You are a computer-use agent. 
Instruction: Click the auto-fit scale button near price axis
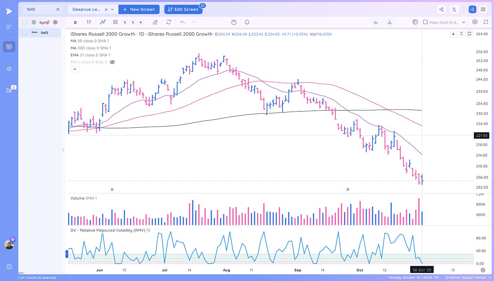coord(469,34)
